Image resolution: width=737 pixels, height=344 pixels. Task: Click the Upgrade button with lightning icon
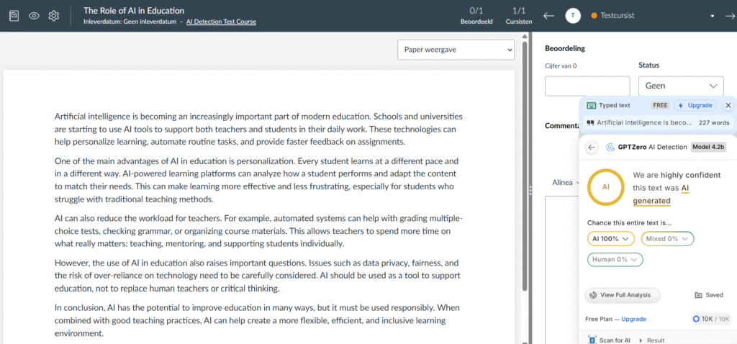[695, 105]
